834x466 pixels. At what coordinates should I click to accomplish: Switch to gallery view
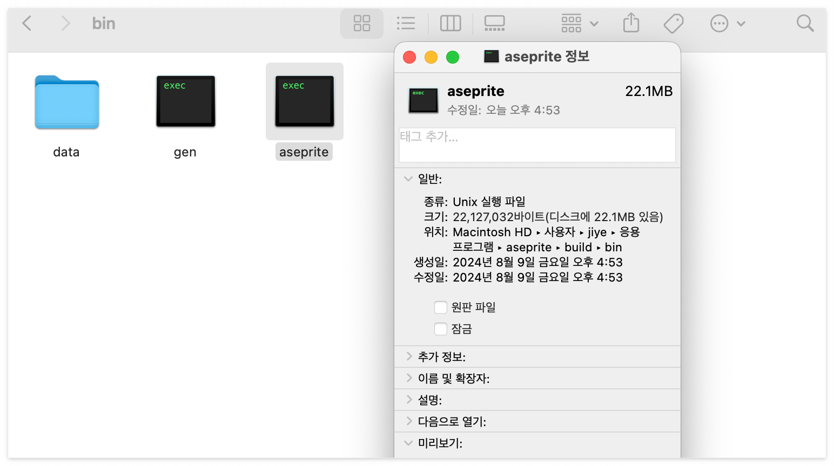click(494, 23)
